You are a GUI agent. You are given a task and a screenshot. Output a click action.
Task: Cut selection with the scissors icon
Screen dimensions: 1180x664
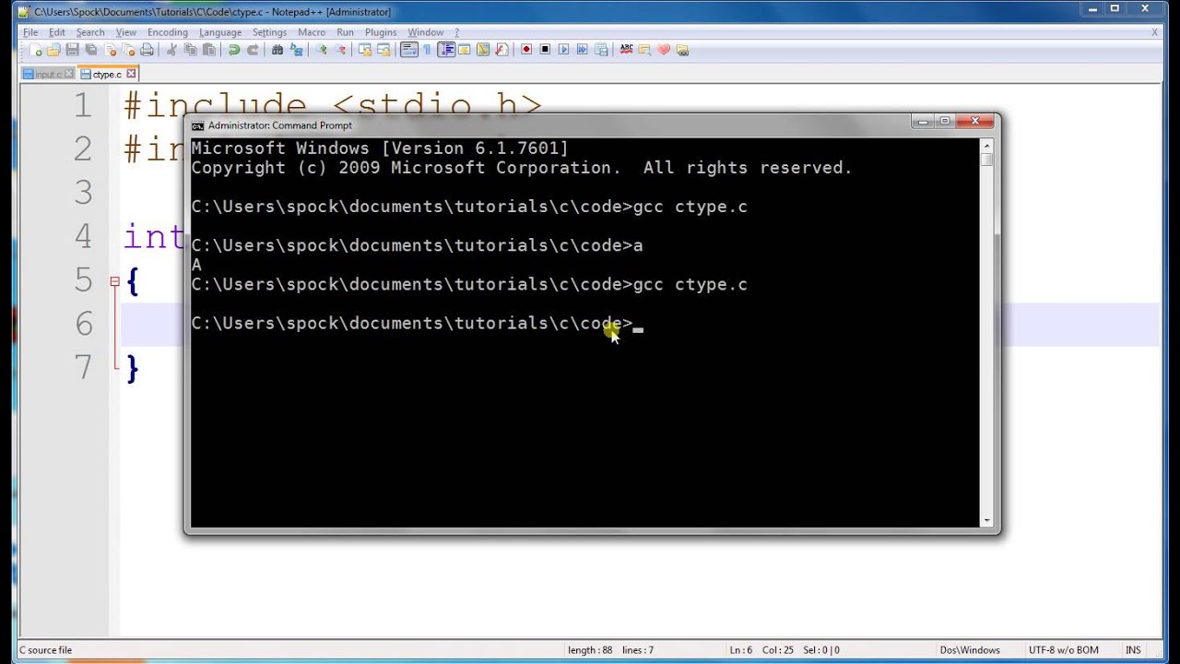171,50
